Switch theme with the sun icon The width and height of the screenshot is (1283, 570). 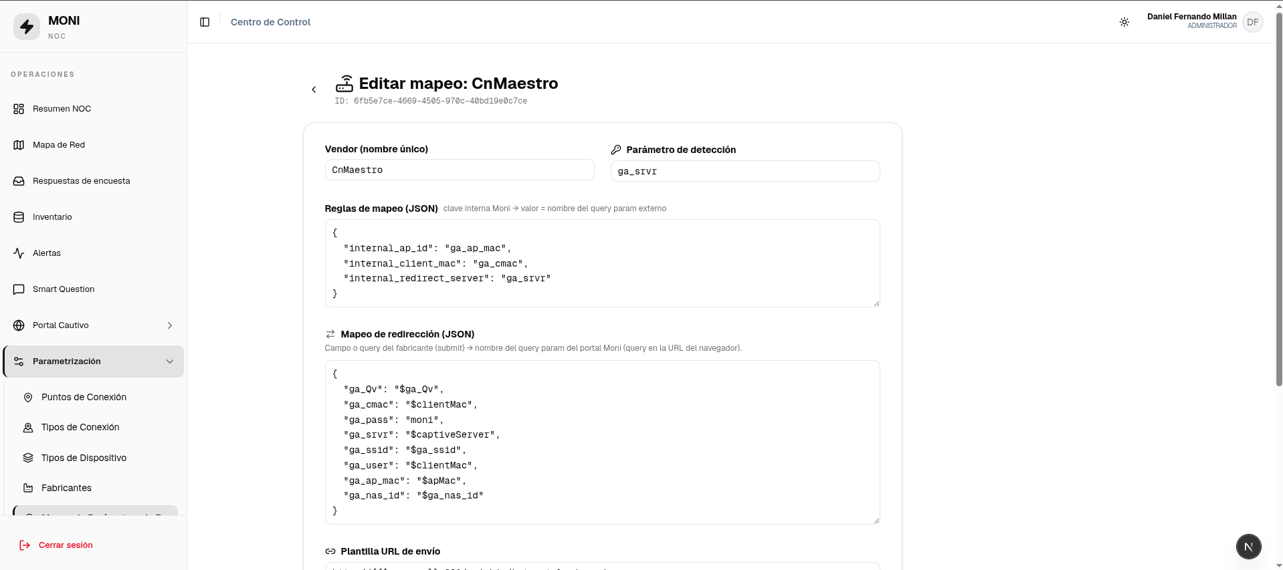coord(1124,22)
